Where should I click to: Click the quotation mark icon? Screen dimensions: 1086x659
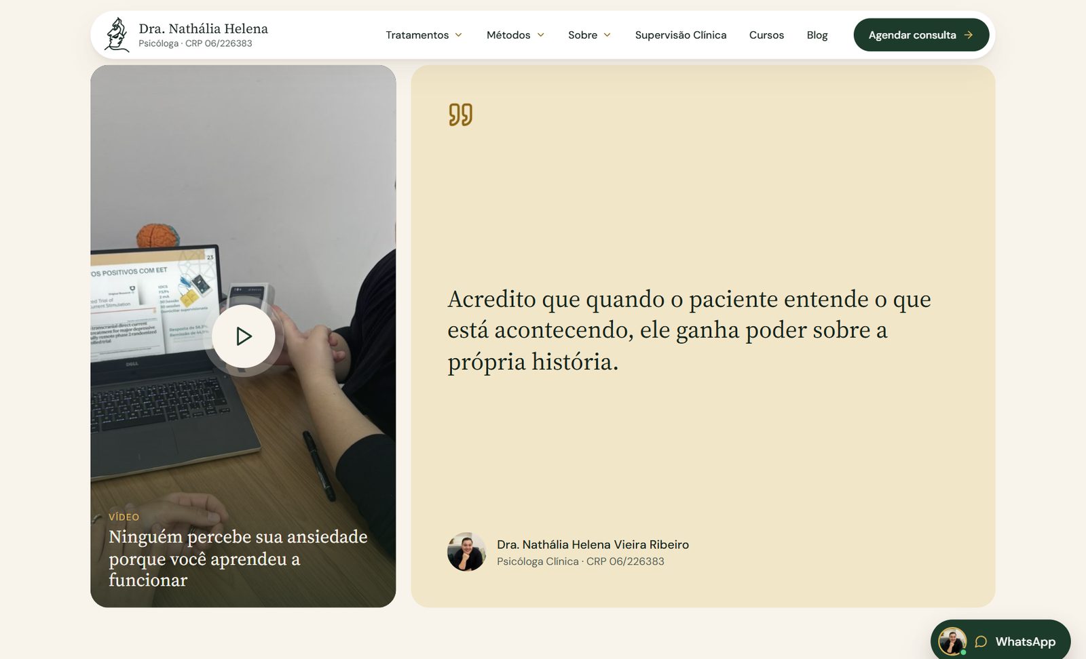click(460, 115)
